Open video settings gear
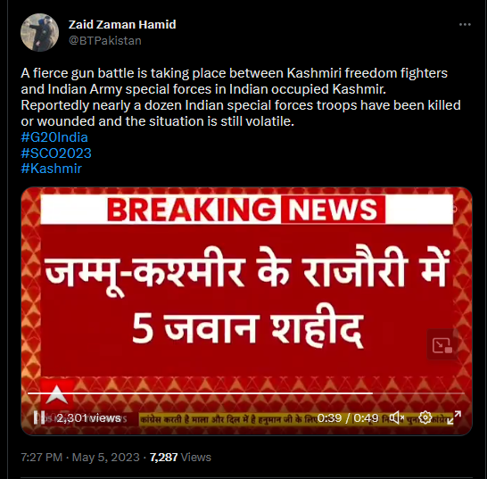Screen dimensions: 487x479 (425, 417)
